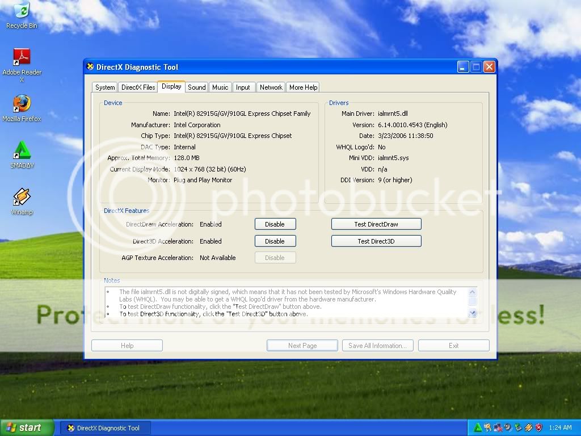
Task: Click the red Security Center shield tray icon
Action: [x=539, y=427]
